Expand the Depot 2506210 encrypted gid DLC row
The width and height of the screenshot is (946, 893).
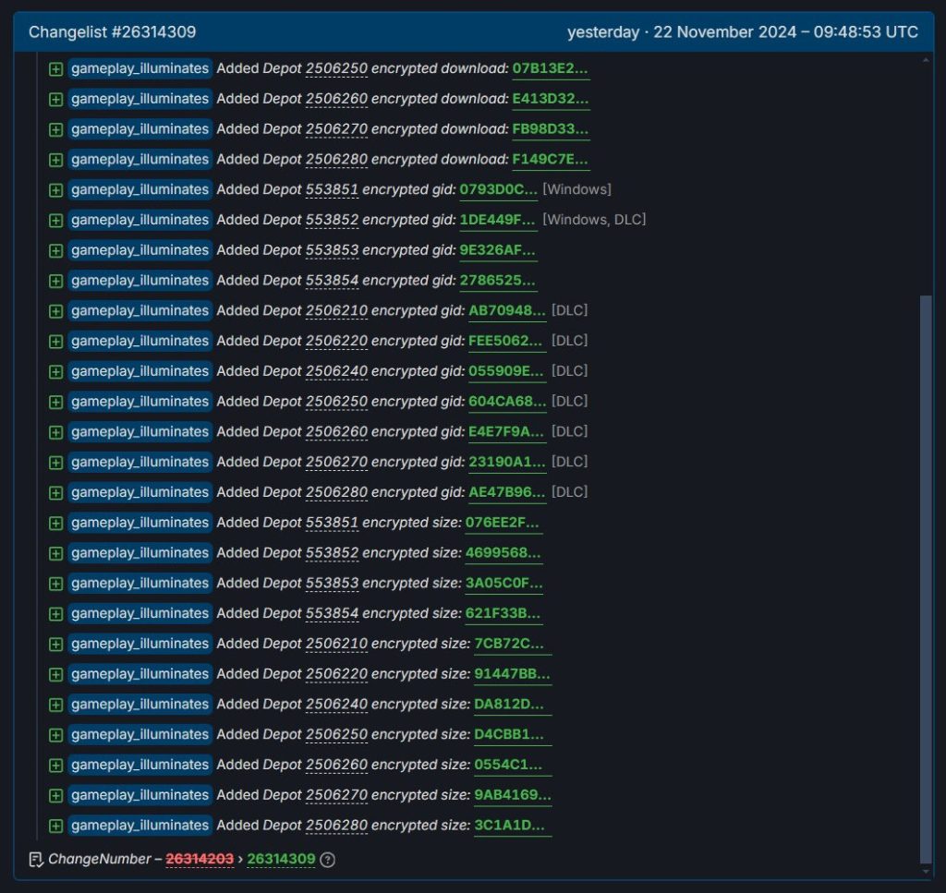pyautogui.click(x=56, y=310)
